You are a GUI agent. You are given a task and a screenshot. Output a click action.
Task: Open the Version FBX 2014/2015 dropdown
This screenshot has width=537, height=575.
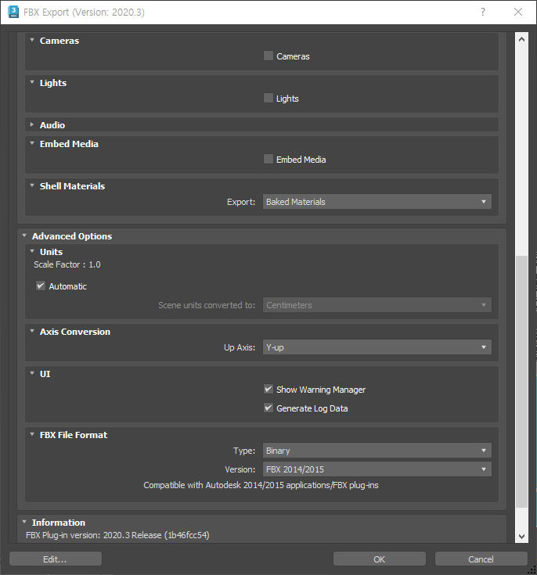pos(377,469)
